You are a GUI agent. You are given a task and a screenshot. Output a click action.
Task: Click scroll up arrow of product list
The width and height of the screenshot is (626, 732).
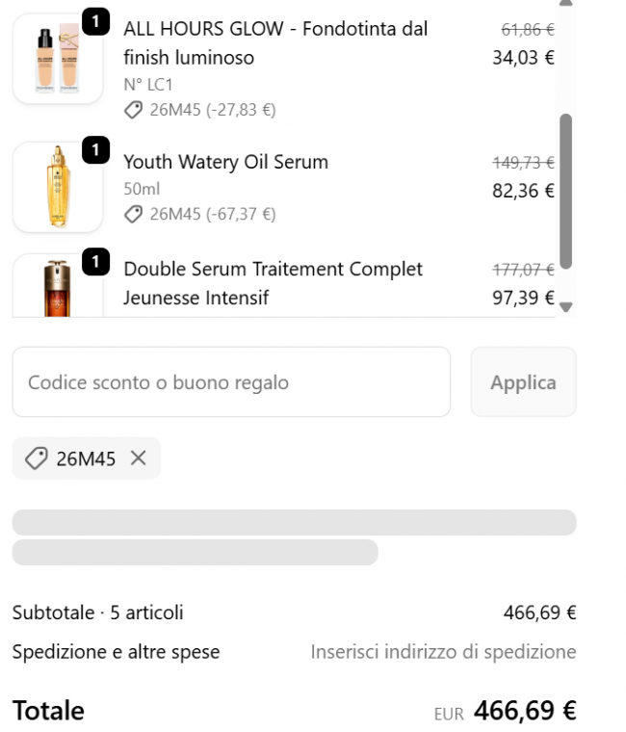click(x=565, y=3)
